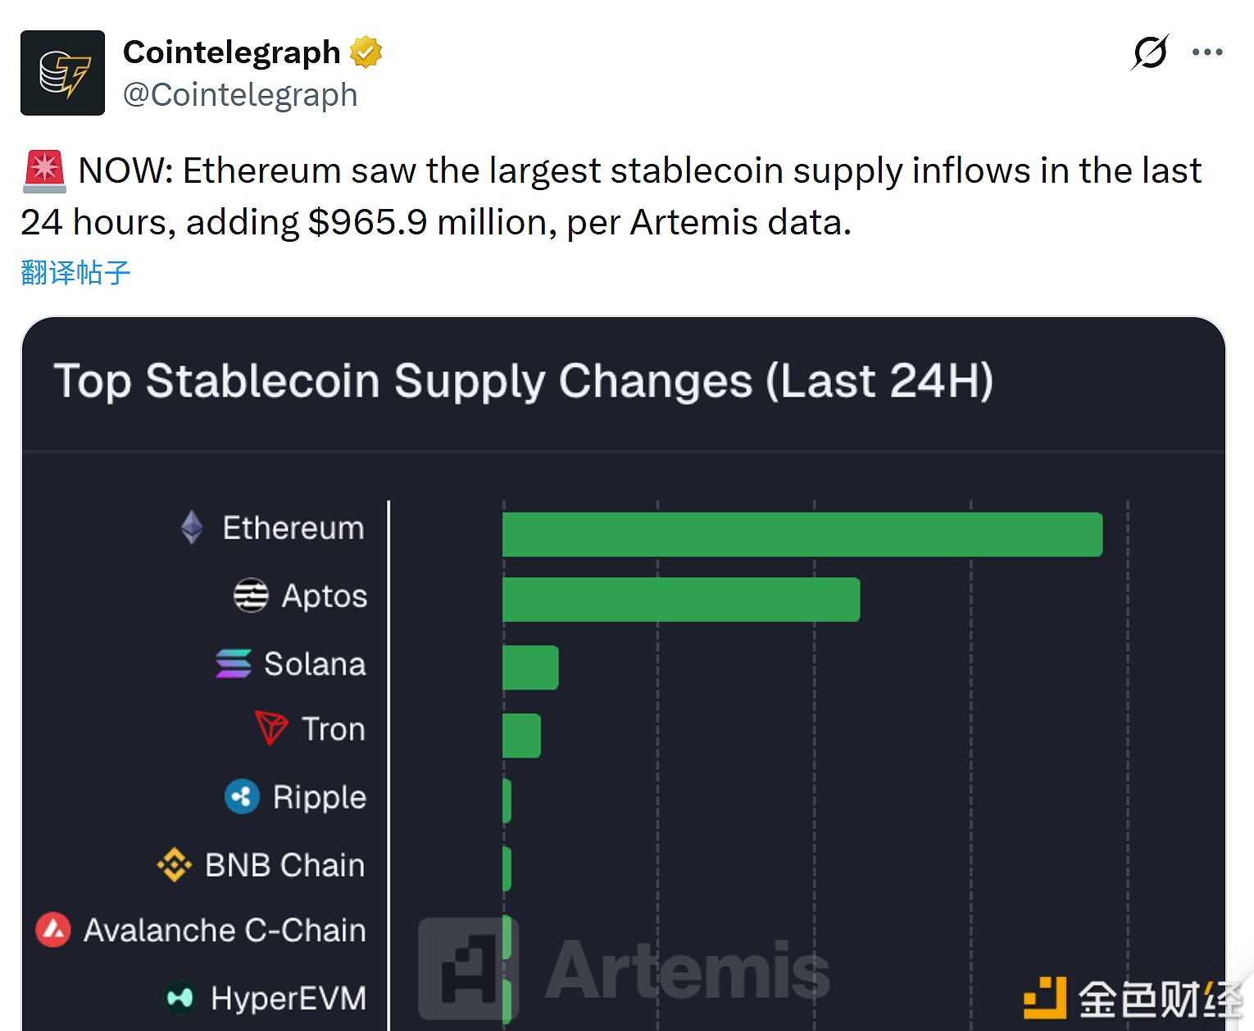Click the Avalanche C-Chain red icon

point(53,930)
